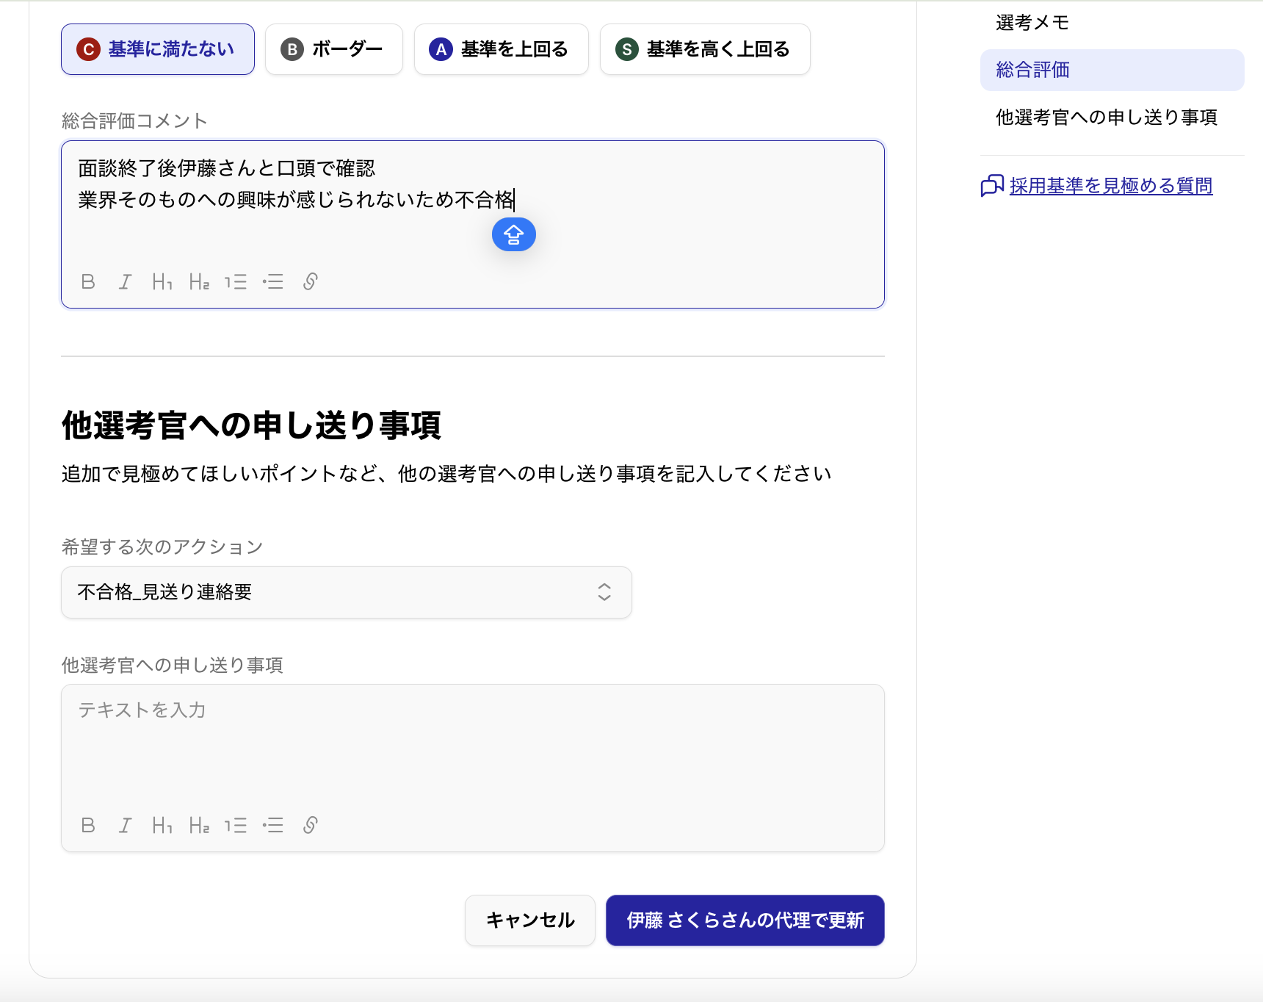Insert link in 申し送り事項 editor

click(310, 826)
